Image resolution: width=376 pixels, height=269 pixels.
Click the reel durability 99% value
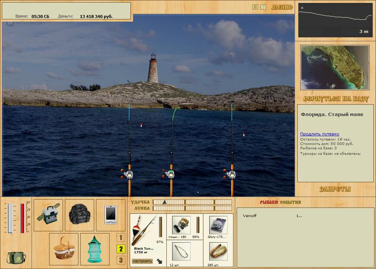[196, 237]
